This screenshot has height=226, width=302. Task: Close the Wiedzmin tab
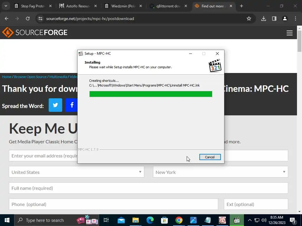coord(141,6)
